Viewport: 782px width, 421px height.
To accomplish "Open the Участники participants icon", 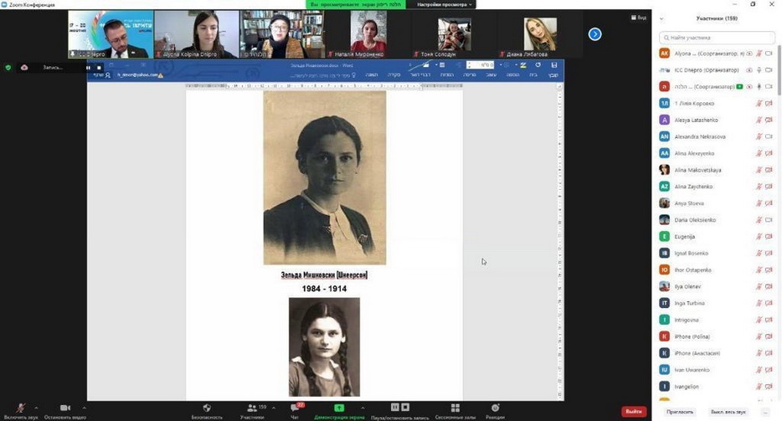I will [x=251, y=408].
